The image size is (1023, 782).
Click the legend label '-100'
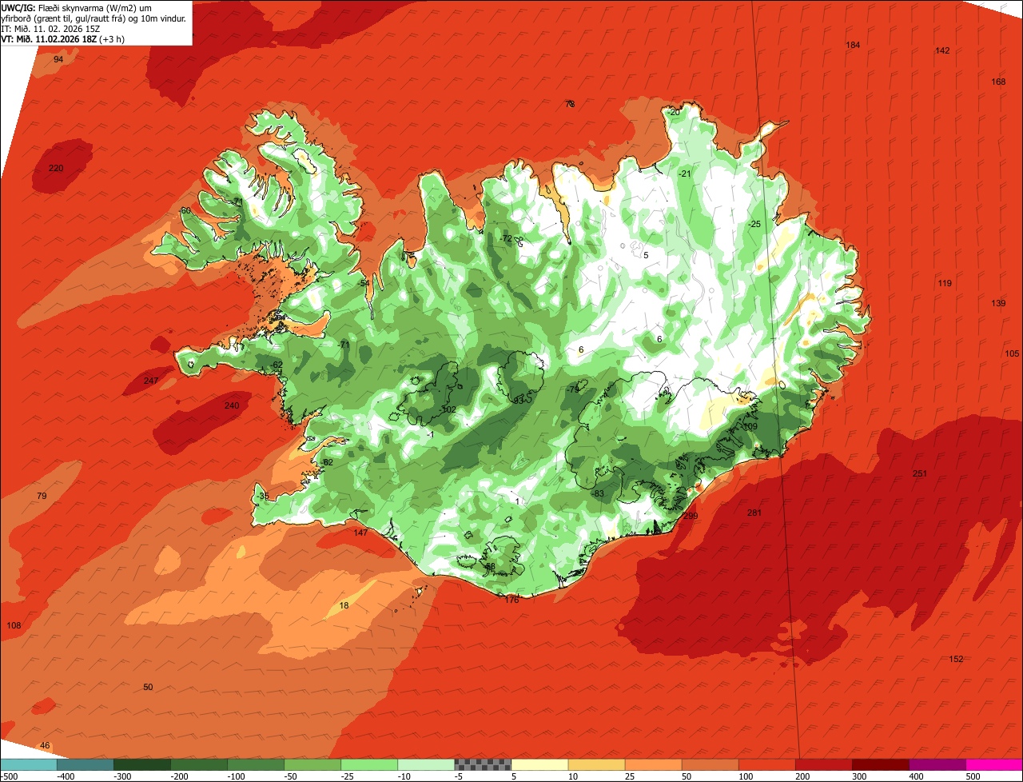[237, 776]
